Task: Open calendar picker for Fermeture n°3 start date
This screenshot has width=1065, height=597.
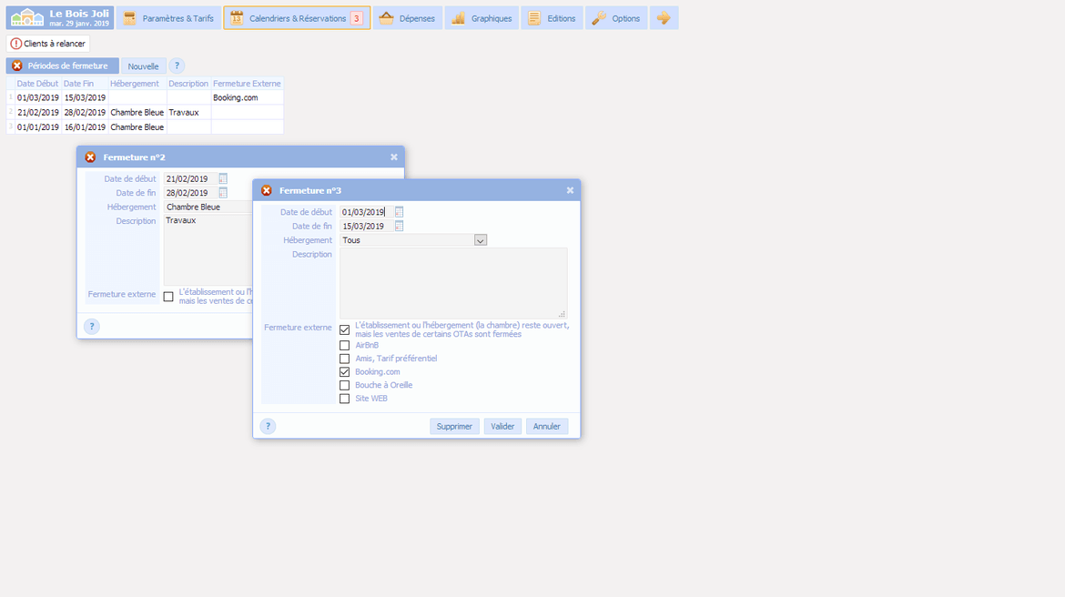Action: [399, 212]
